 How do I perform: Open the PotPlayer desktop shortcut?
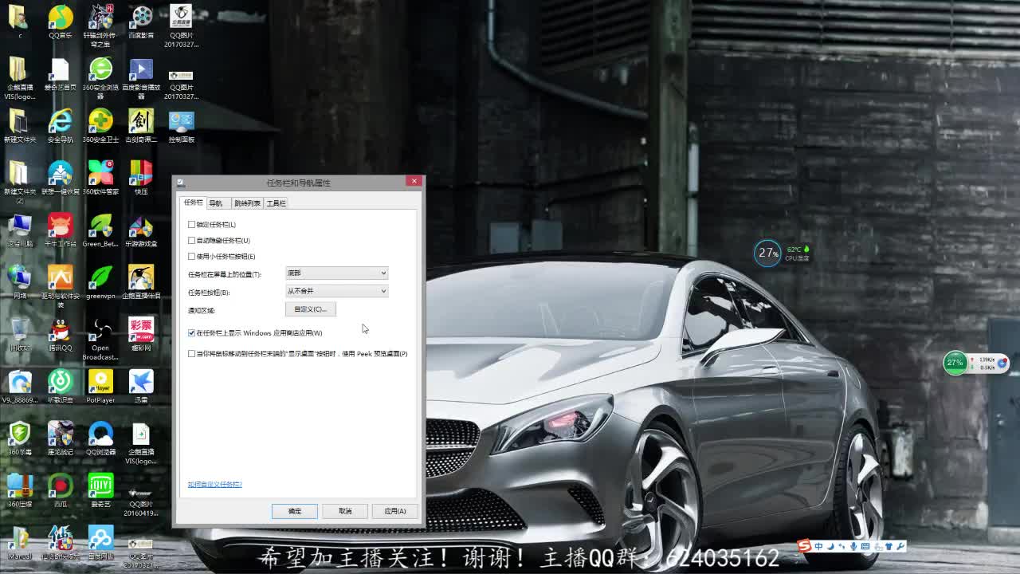[x=100, y=383]
